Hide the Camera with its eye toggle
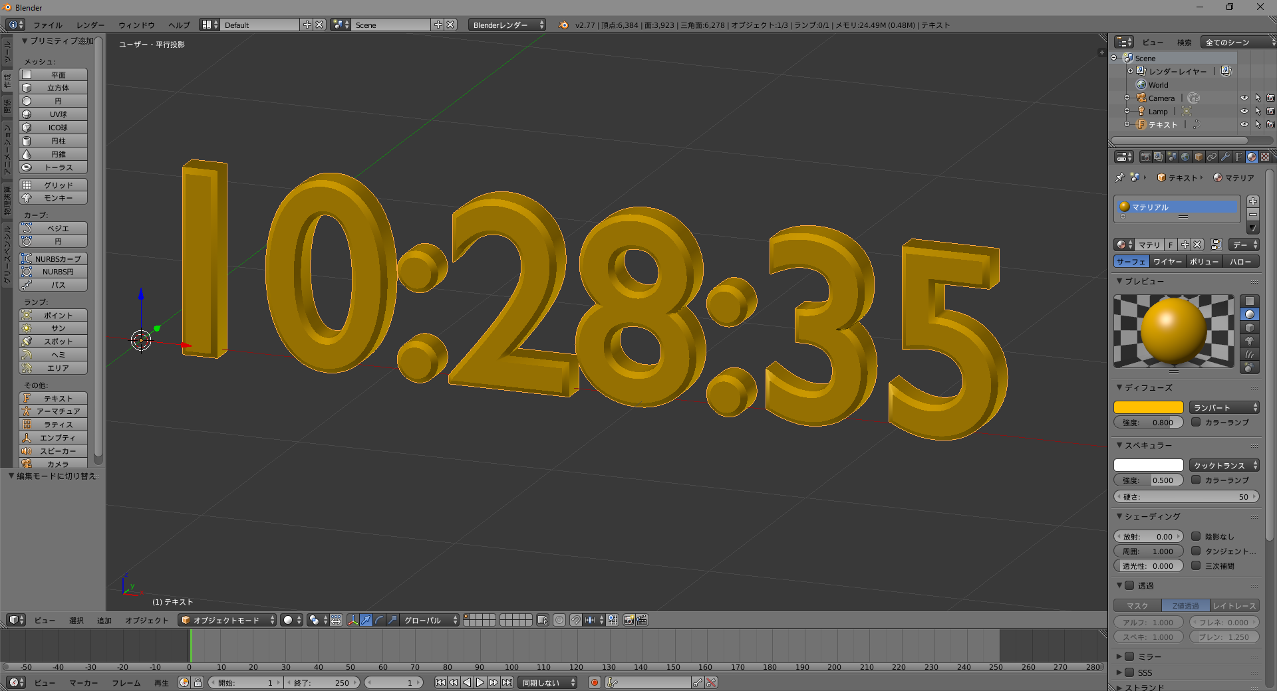This screenshot has height=691, width=1277. click(x=1244, y=98)
